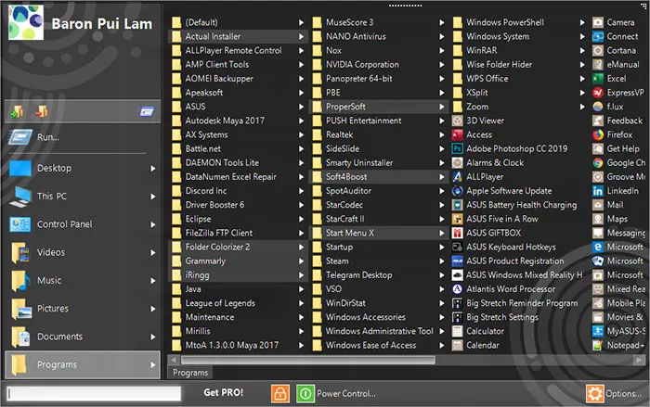
Task: Open the League of Legends folder
Action: 238,303
